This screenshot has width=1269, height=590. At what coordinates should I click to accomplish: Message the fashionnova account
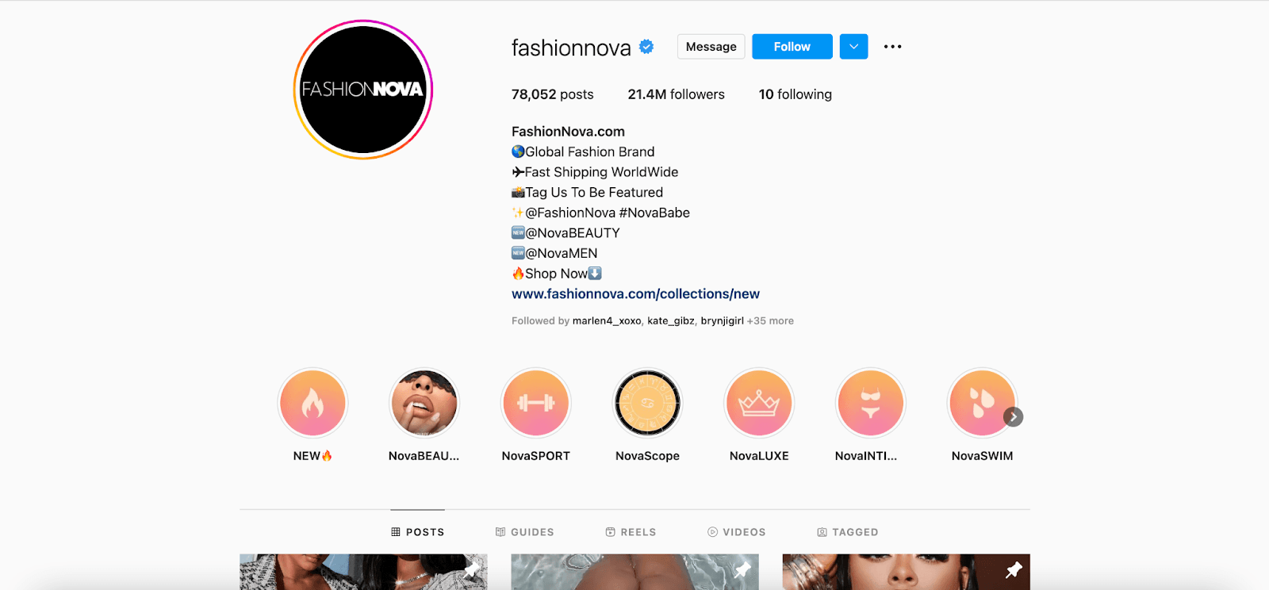tap(711, 47)
